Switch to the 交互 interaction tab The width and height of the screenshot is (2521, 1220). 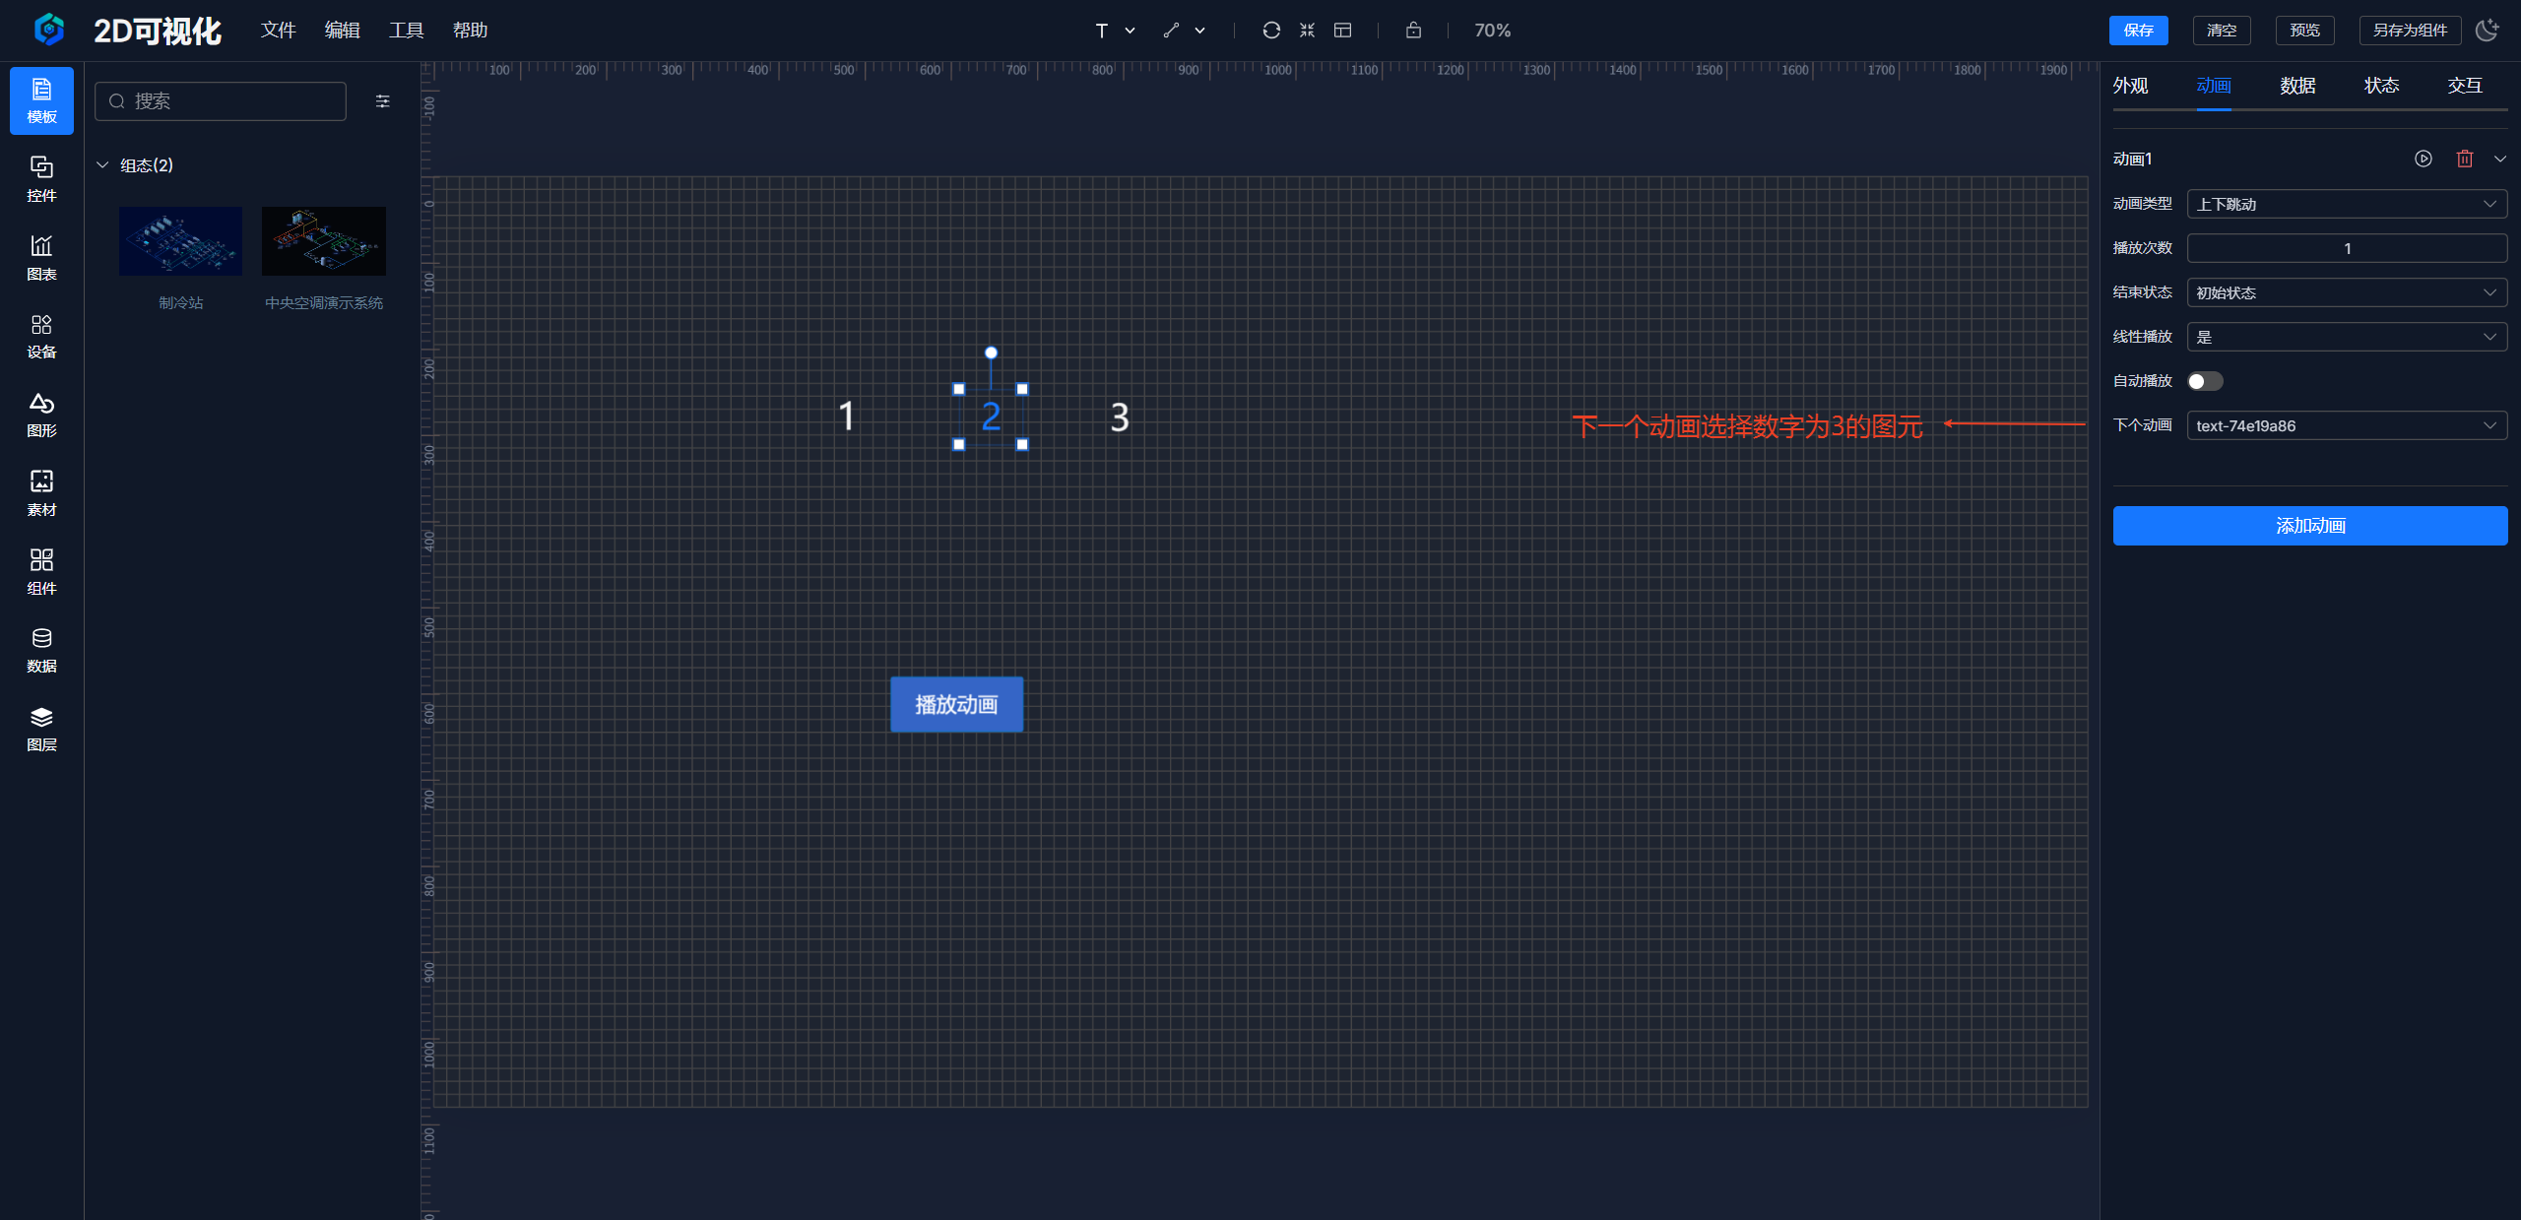pos(2464,86)
